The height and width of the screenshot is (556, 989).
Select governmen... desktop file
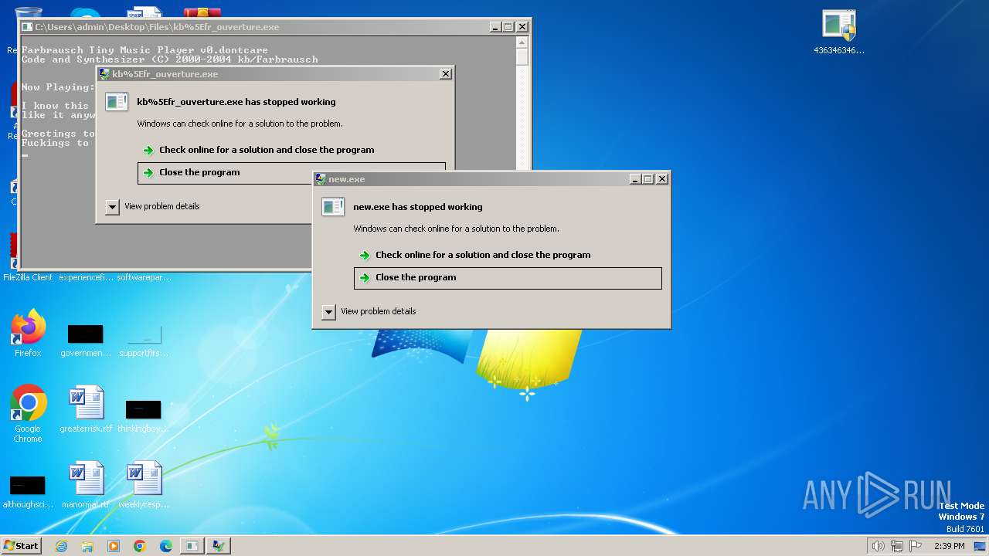(x=86, y=341)
